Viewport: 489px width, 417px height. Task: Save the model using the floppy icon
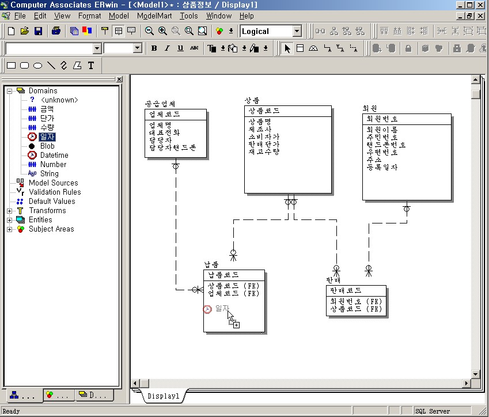point(38,31)
